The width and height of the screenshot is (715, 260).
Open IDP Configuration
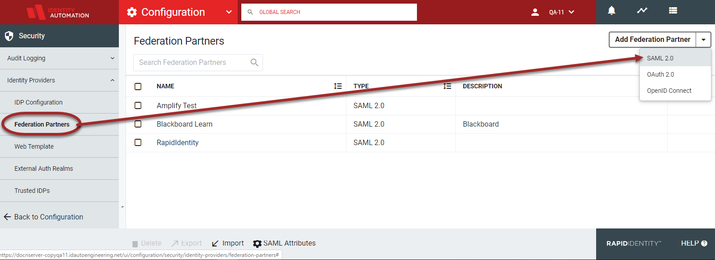59,102
